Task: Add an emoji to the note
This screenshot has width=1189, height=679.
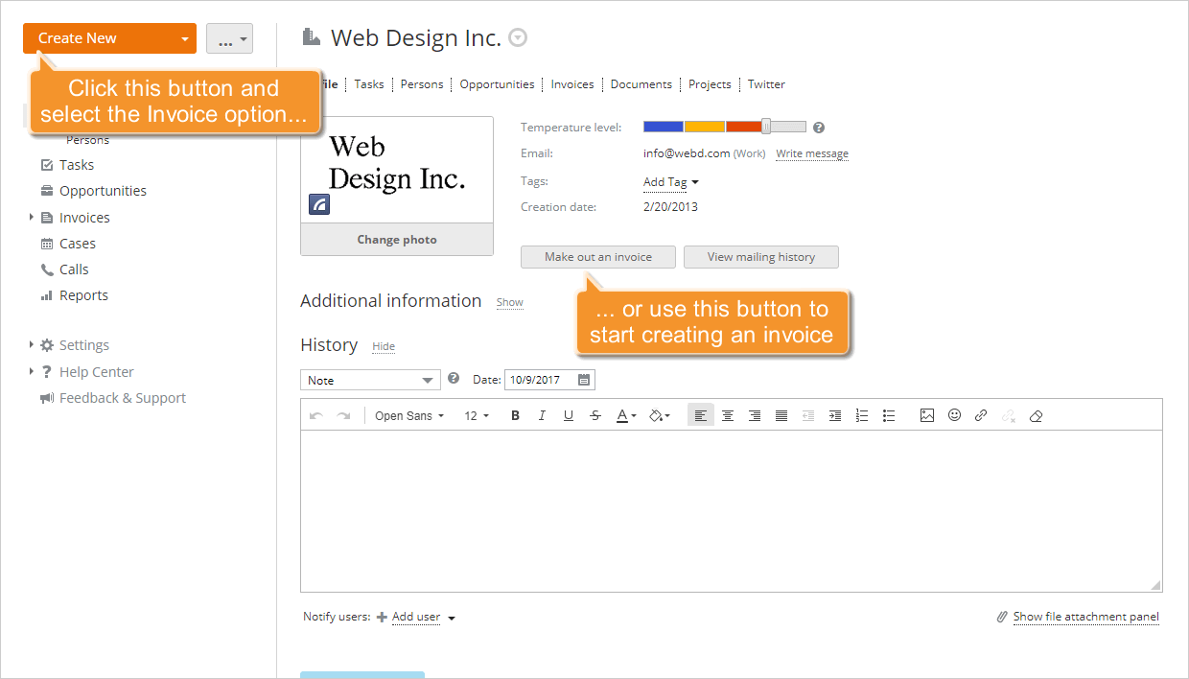Action: 954,414
